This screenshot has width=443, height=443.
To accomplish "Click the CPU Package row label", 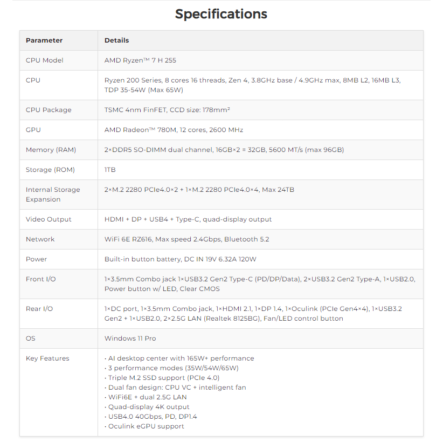I will [x=49, y=110].
